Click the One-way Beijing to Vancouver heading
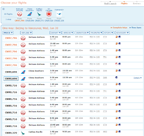Screen dimensions: 144x136 (30, 28)
